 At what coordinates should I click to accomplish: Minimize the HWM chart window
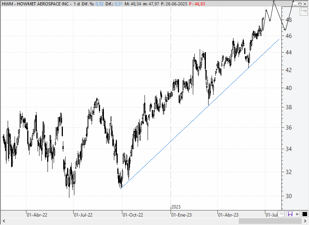click(295, 4)
